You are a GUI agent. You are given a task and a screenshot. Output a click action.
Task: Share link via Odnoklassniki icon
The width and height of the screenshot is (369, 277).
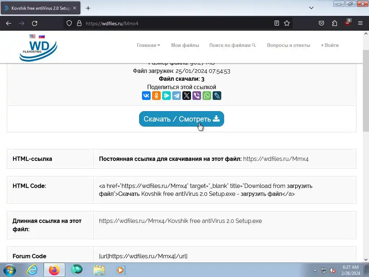tap(156, 96)
